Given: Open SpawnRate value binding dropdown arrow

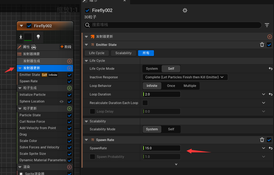Looking at the screenshot, I should click(x=264, y=148).
